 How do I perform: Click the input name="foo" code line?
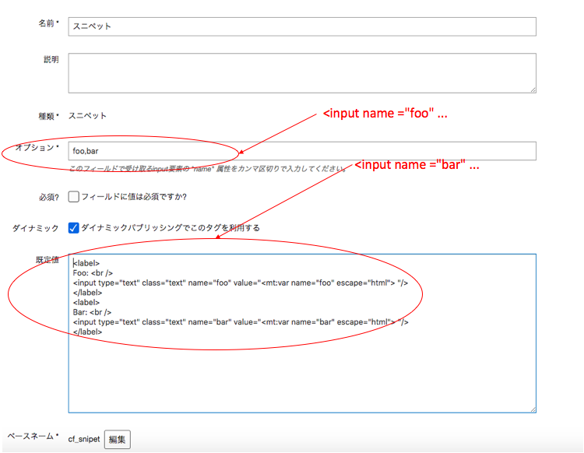tap(241, 283)
